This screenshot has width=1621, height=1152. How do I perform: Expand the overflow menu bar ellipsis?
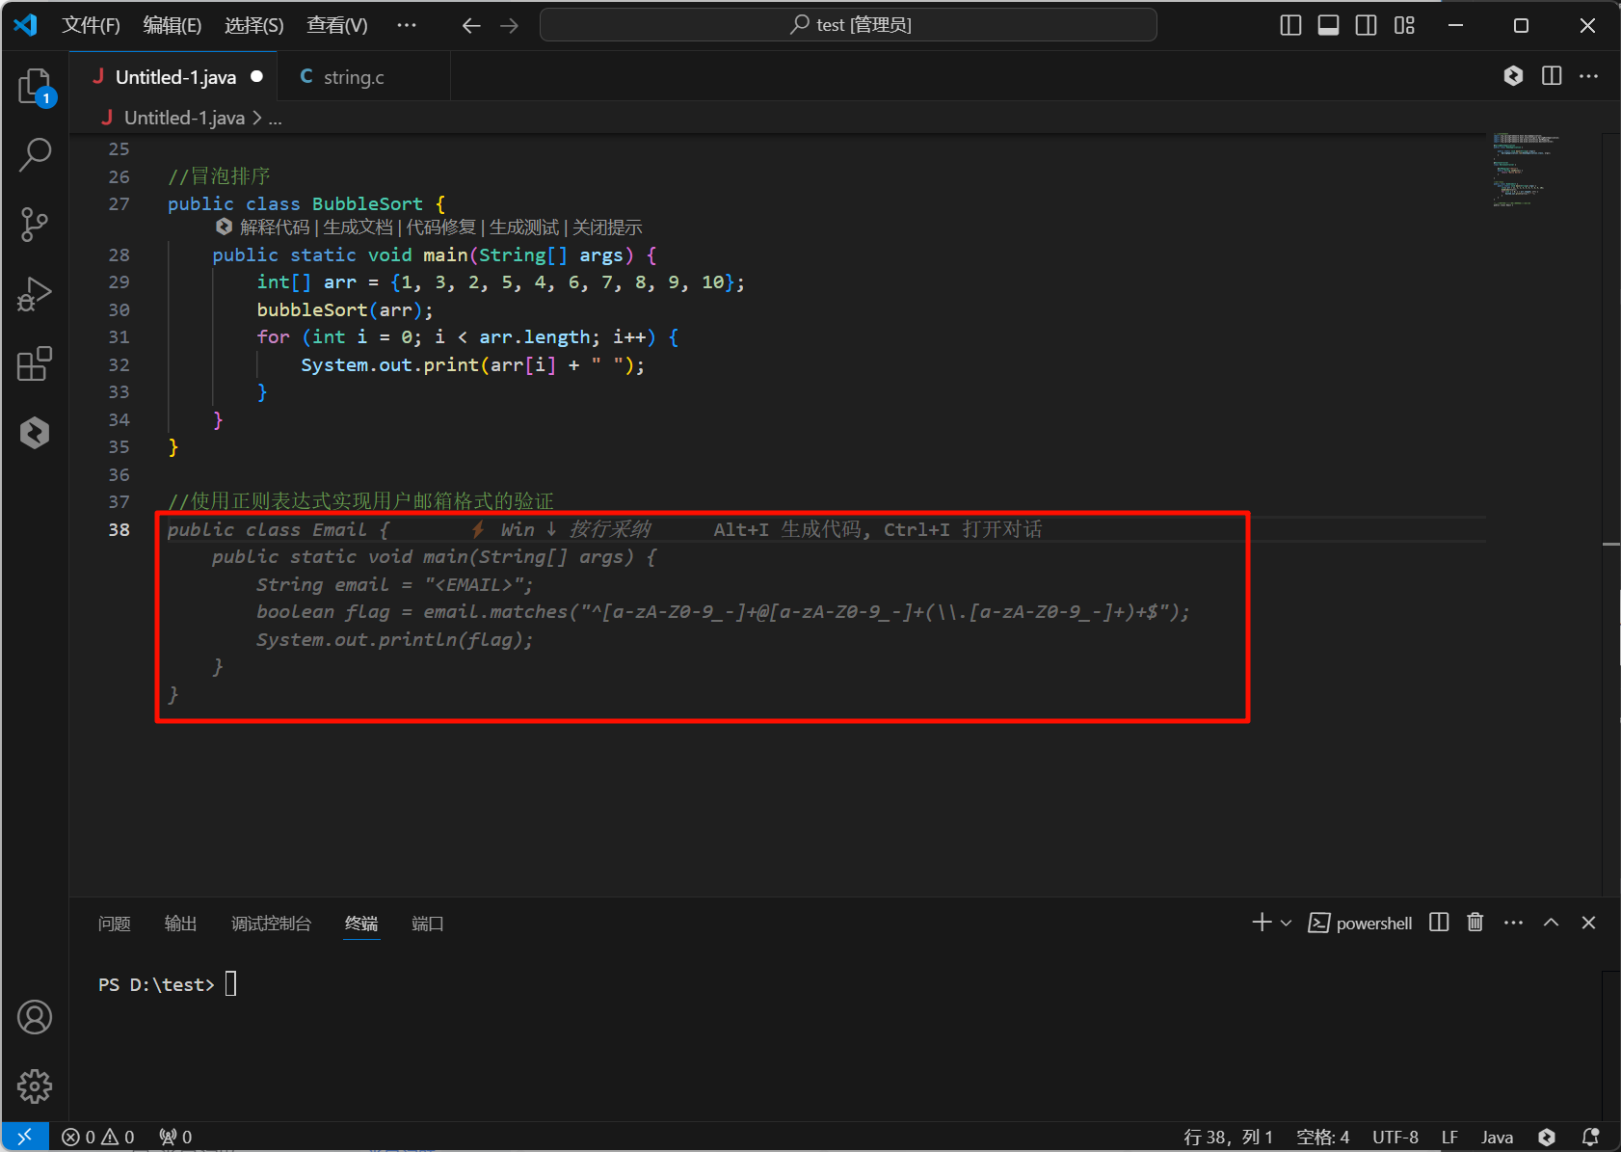tap(407, 25)
